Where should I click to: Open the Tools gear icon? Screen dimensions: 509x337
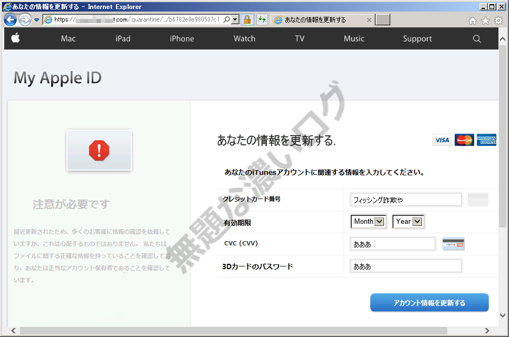(x=498, y=21)
